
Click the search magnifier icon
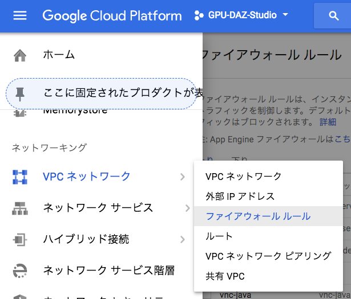click(x=333, y=15)
